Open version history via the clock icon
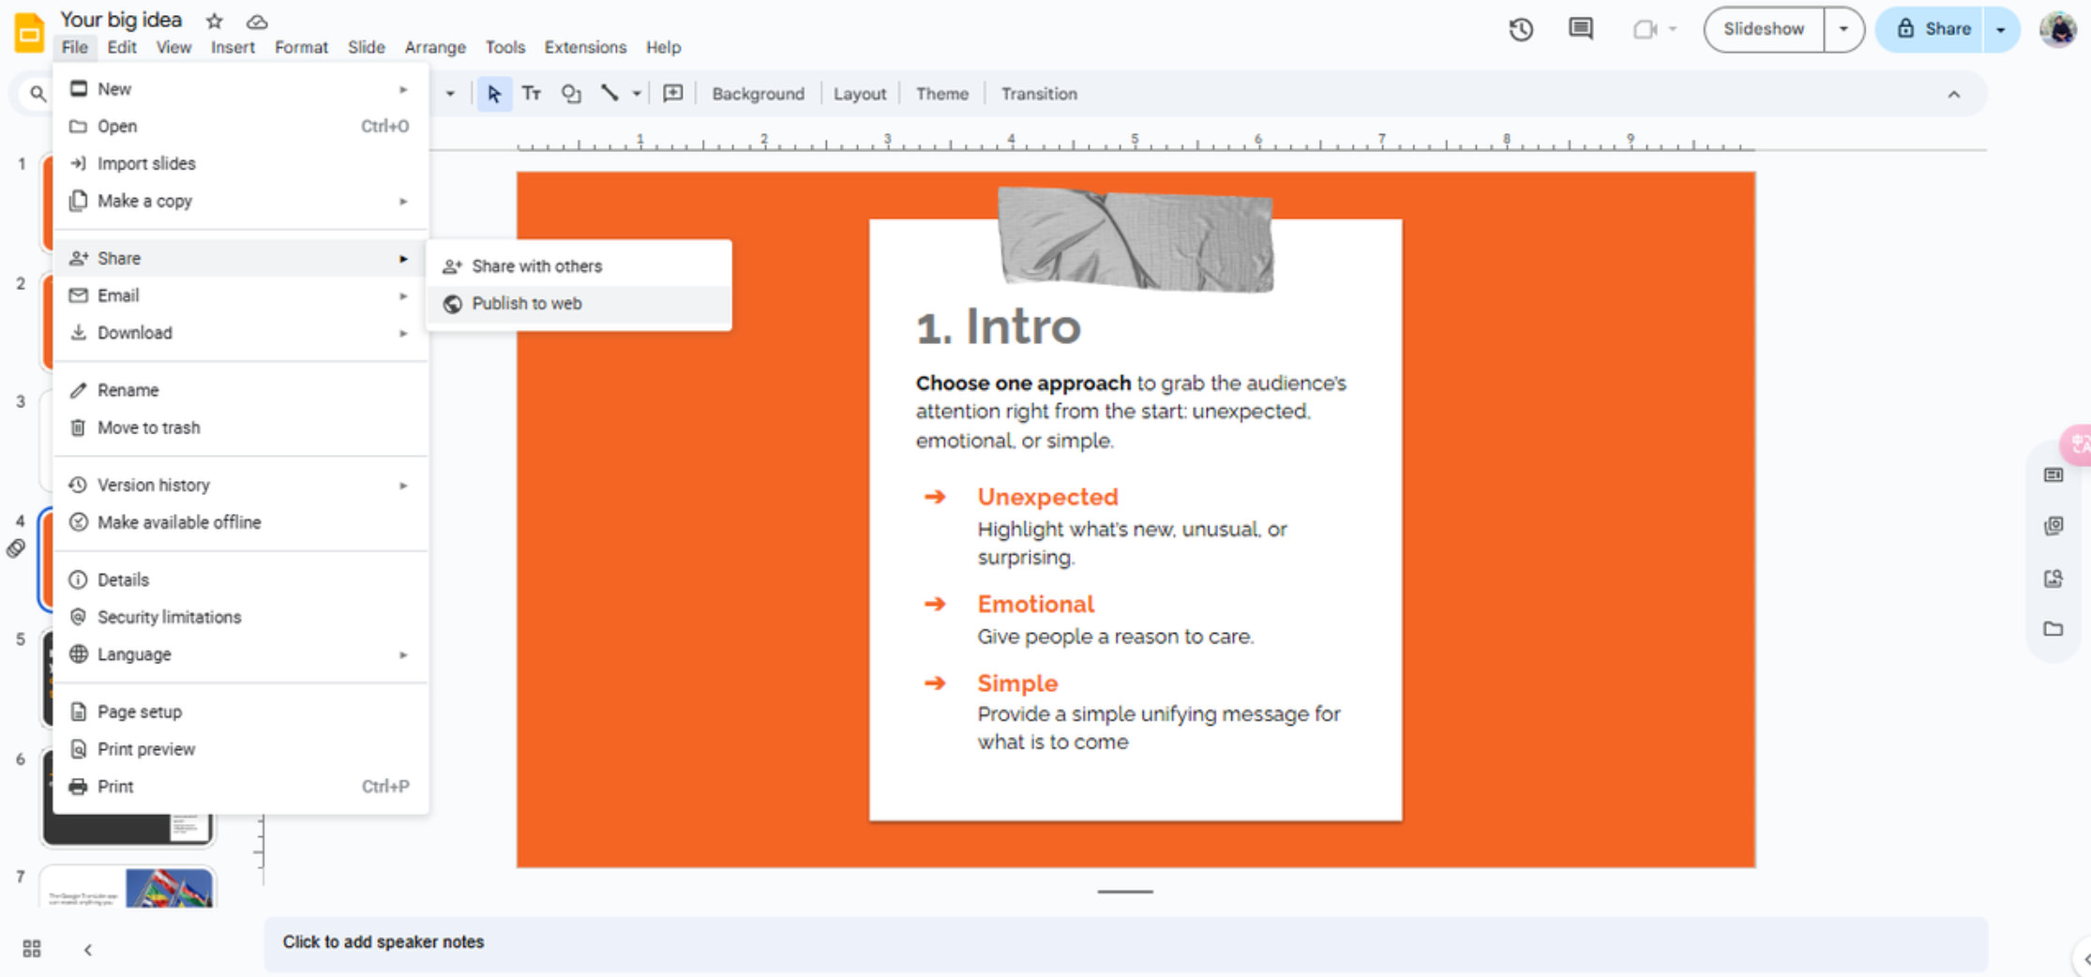This screenshot has height=977, width=2091. (x=1521, y=29)
